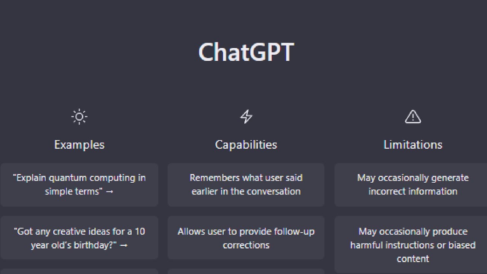Click the Capabilities column heading

[246, 145]
